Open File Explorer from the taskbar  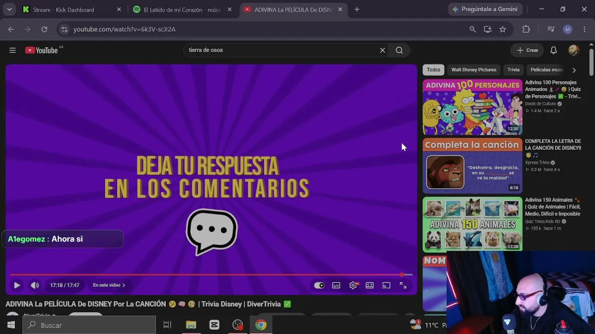tap(191, 325)
